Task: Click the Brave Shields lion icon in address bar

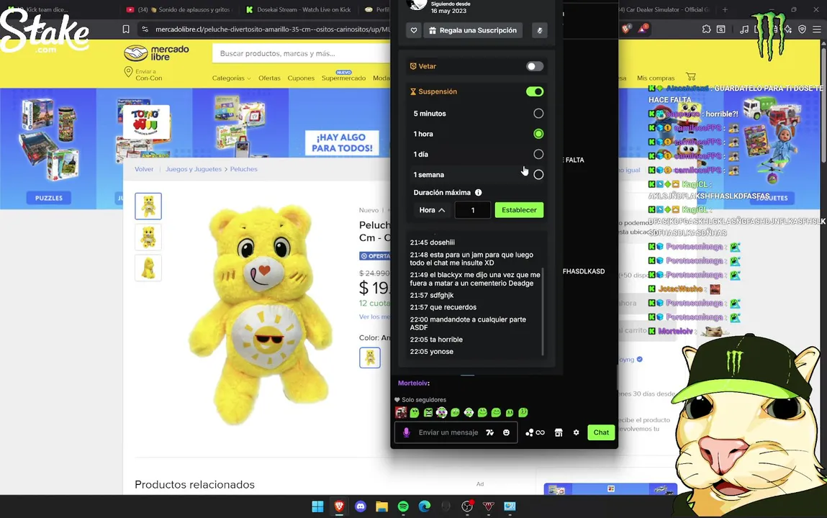Action: pos(626,29)
